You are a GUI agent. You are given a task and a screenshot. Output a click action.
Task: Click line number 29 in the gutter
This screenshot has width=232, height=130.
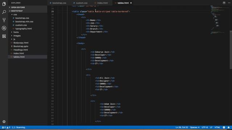[x=53, y=12]
